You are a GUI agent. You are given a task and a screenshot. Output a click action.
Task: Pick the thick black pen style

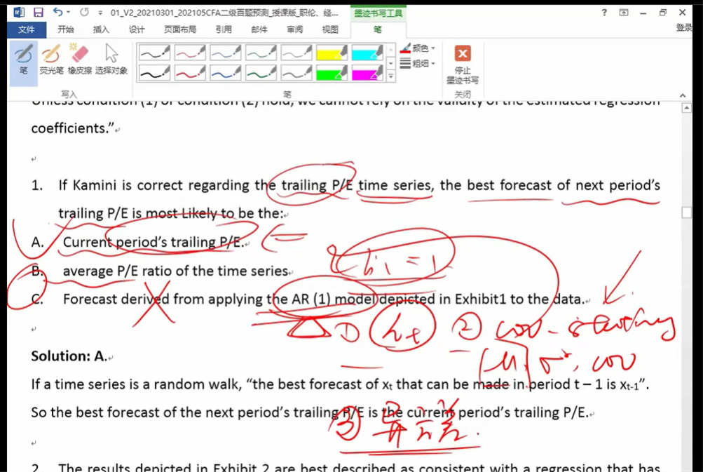pyautogui.click(x=154, y=73)
